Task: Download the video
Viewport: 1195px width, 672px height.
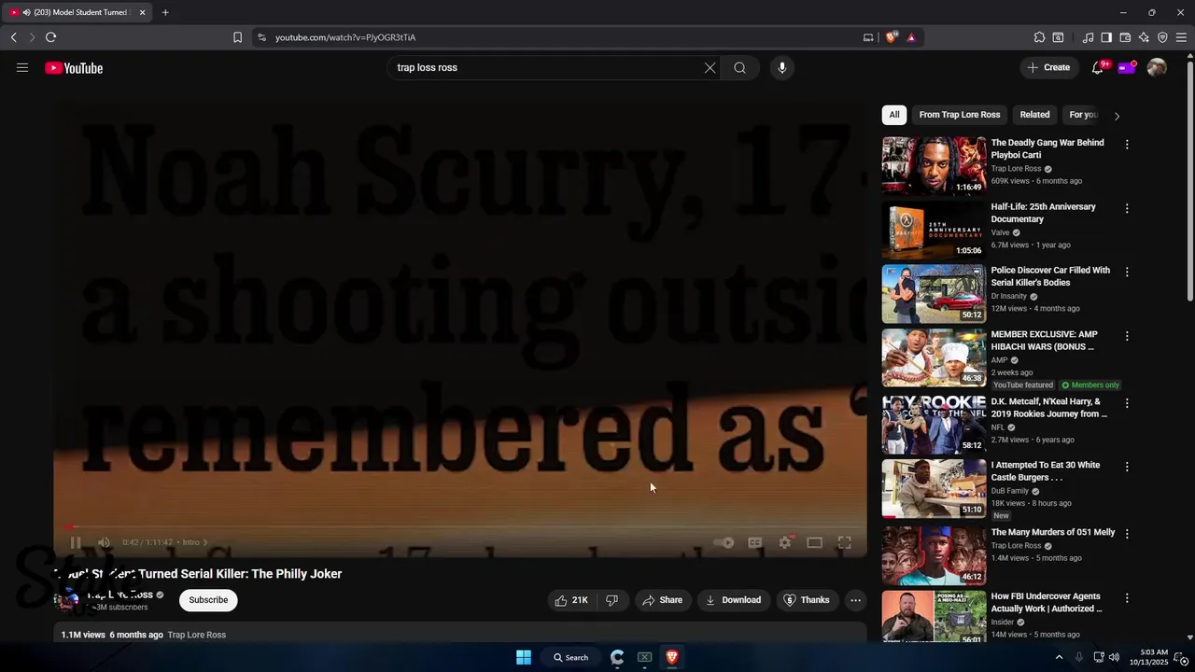Action: [x=733, y=600]
